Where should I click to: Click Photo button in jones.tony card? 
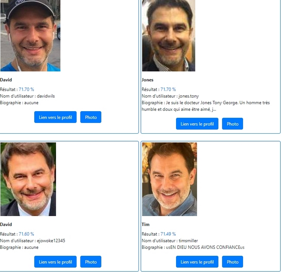pos(232,124)
